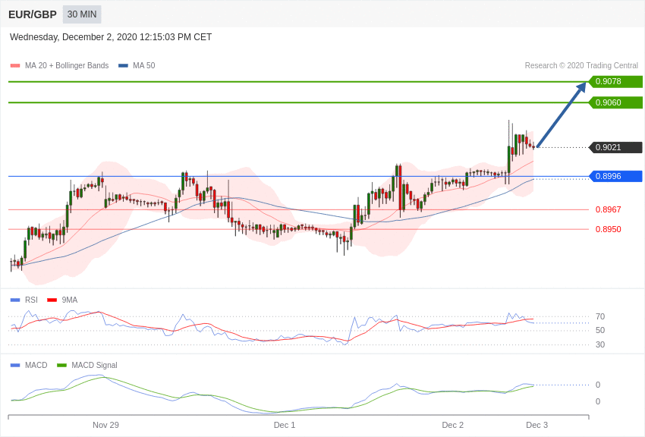This screenshot has width=645, height=437.
Task: Click the Dec 3 date axis label
Action: click(x=536, y=425)
